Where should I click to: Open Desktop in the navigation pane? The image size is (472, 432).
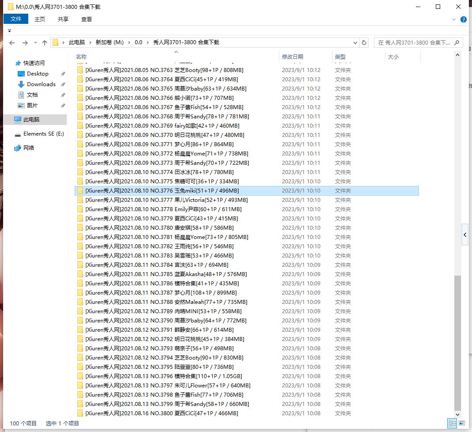click(x=37, y=74)
